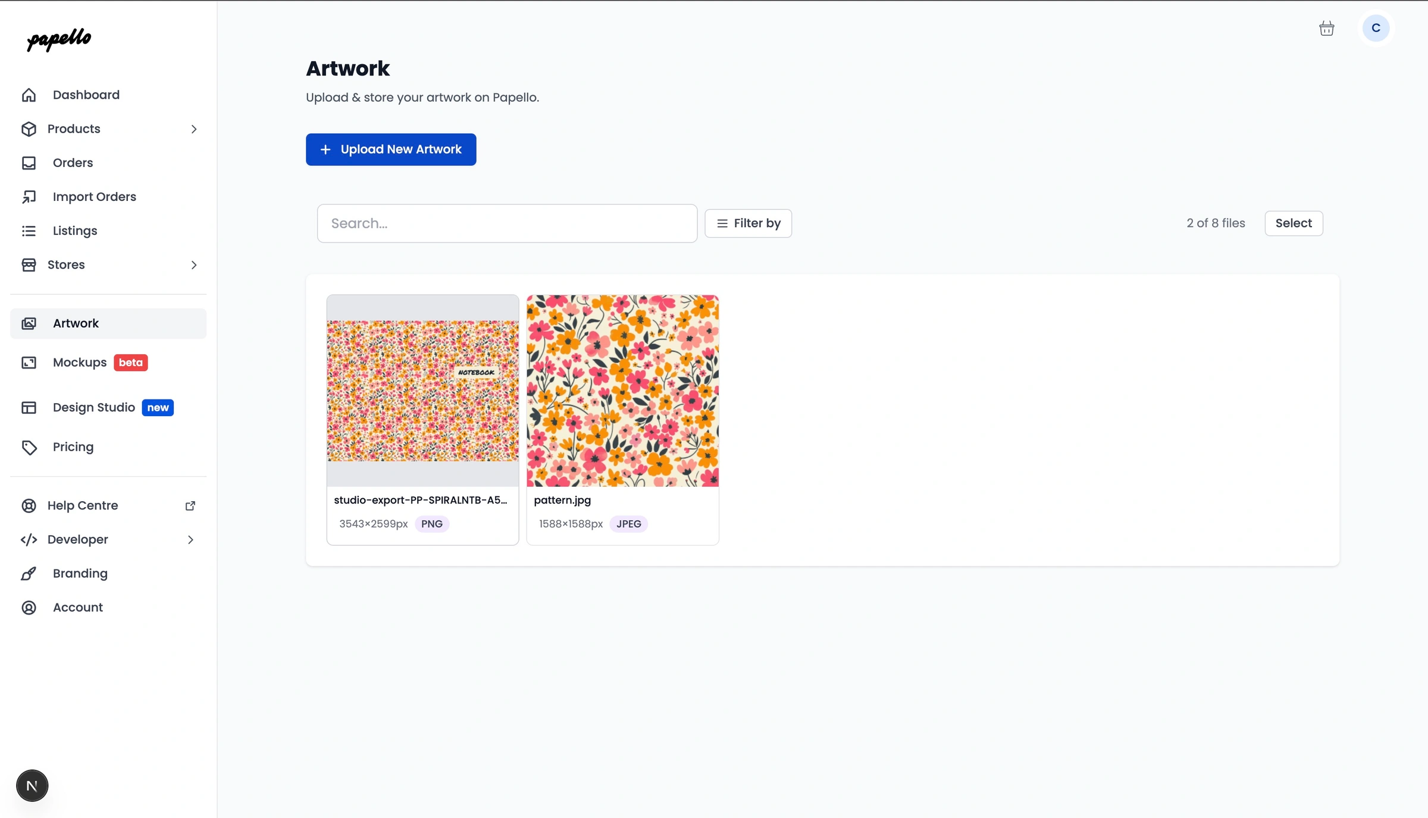Click the Listings list icon
The width and height of the screenshot is (1428, 818).
click(x=29, y=231)
